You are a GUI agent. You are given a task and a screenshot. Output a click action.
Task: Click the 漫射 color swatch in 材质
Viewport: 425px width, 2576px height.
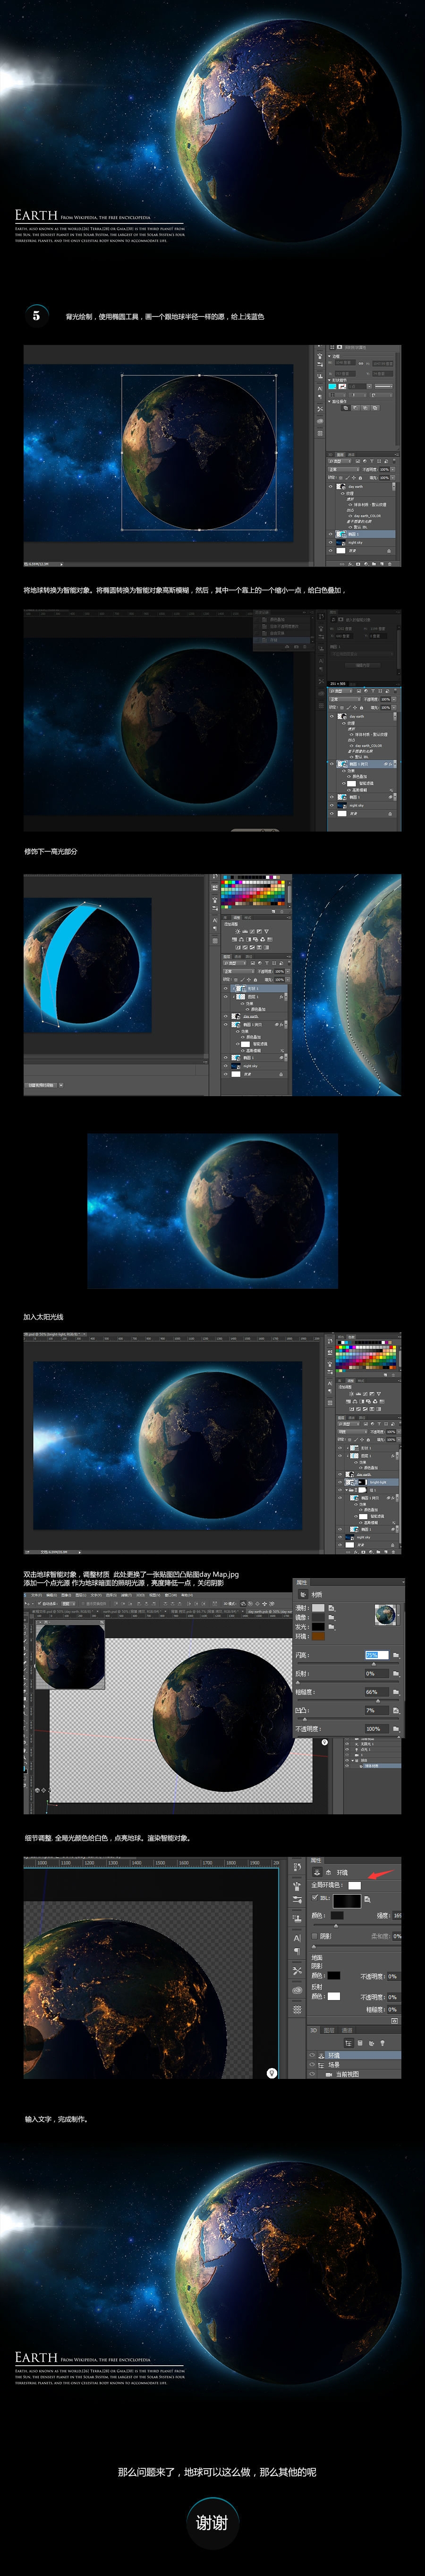click(318, 1608)
